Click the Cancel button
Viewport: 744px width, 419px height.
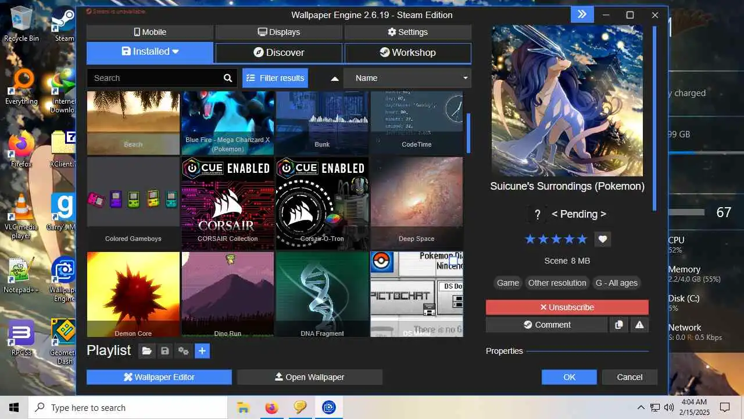pos(629,377)
